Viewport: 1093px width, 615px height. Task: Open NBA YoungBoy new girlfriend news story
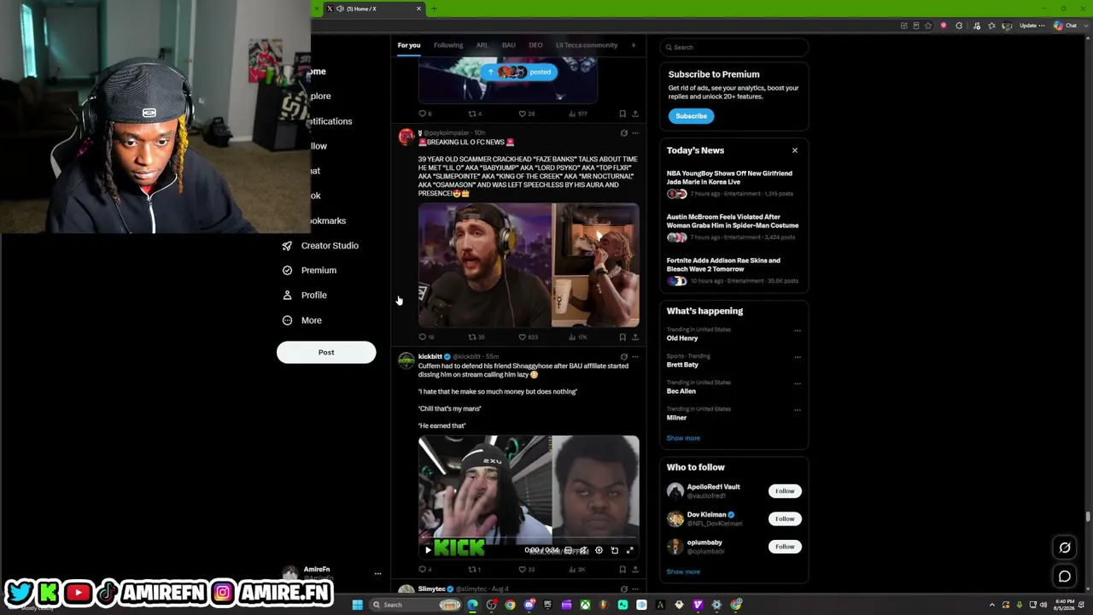click(733, 184)
